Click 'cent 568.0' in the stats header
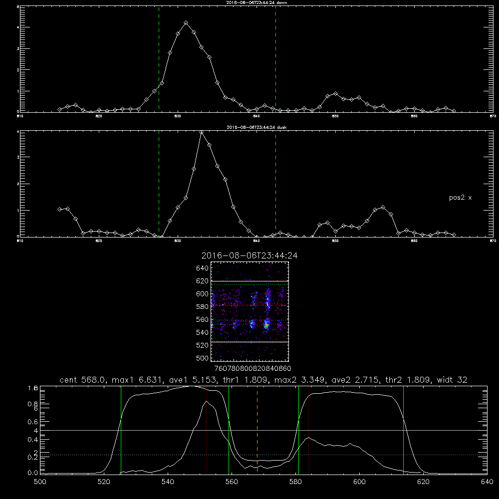This screenshot has height=499, width=499. tap(82, 380)
